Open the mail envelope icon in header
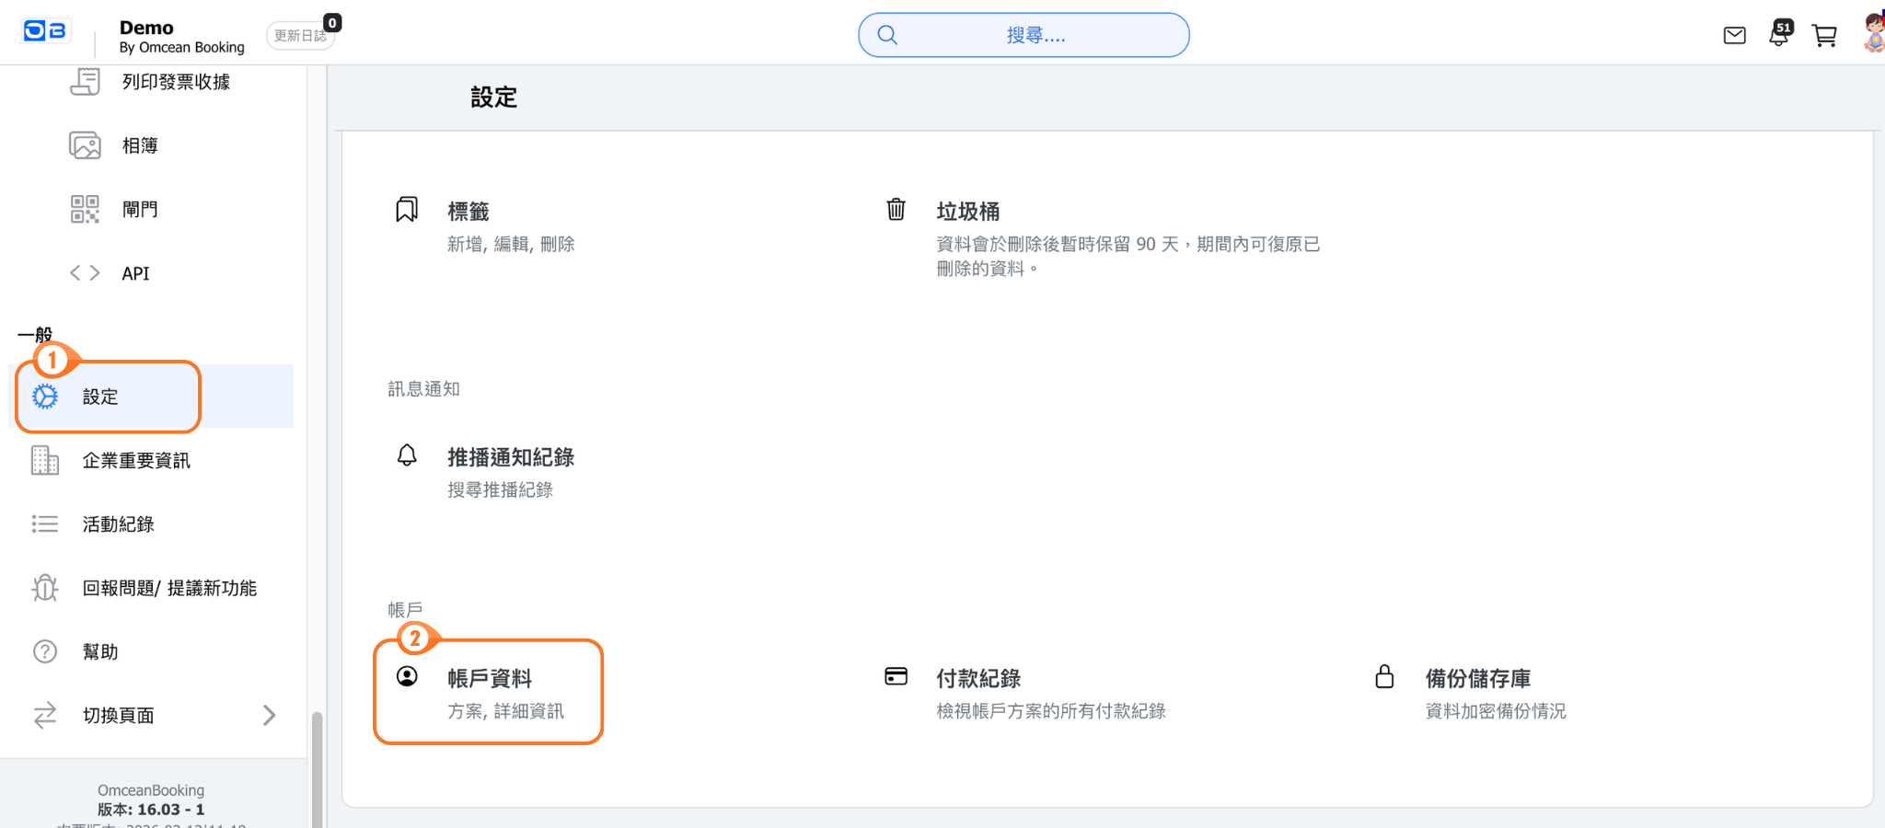1885x828 pixels. [x=1734, y=35]
